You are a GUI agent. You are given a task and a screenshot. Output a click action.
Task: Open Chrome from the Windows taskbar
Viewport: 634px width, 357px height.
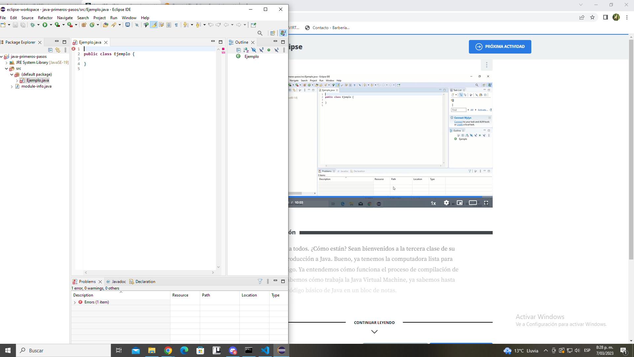coord(168,350)
